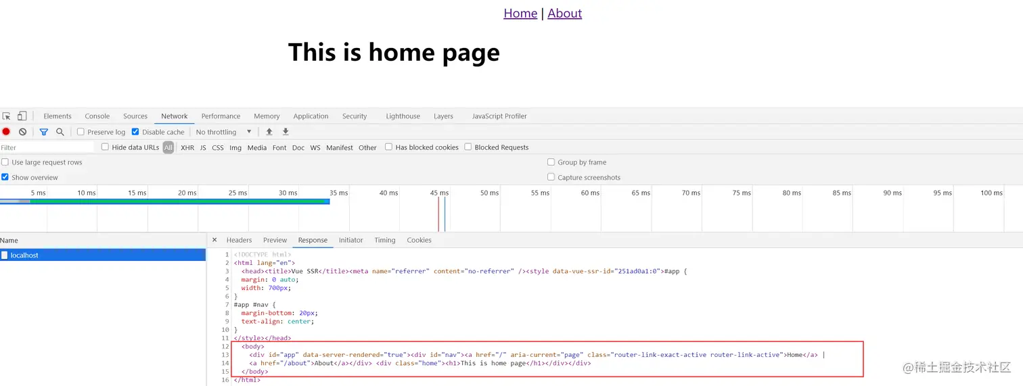
Task: Toggle the device toolbar icon
Action: coord(22,116)
